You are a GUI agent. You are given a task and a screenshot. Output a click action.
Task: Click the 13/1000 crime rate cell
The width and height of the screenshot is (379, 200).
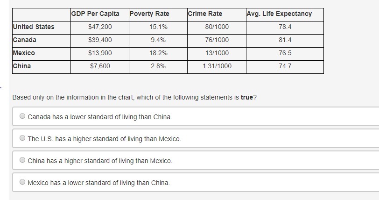(x=217, y=53)
